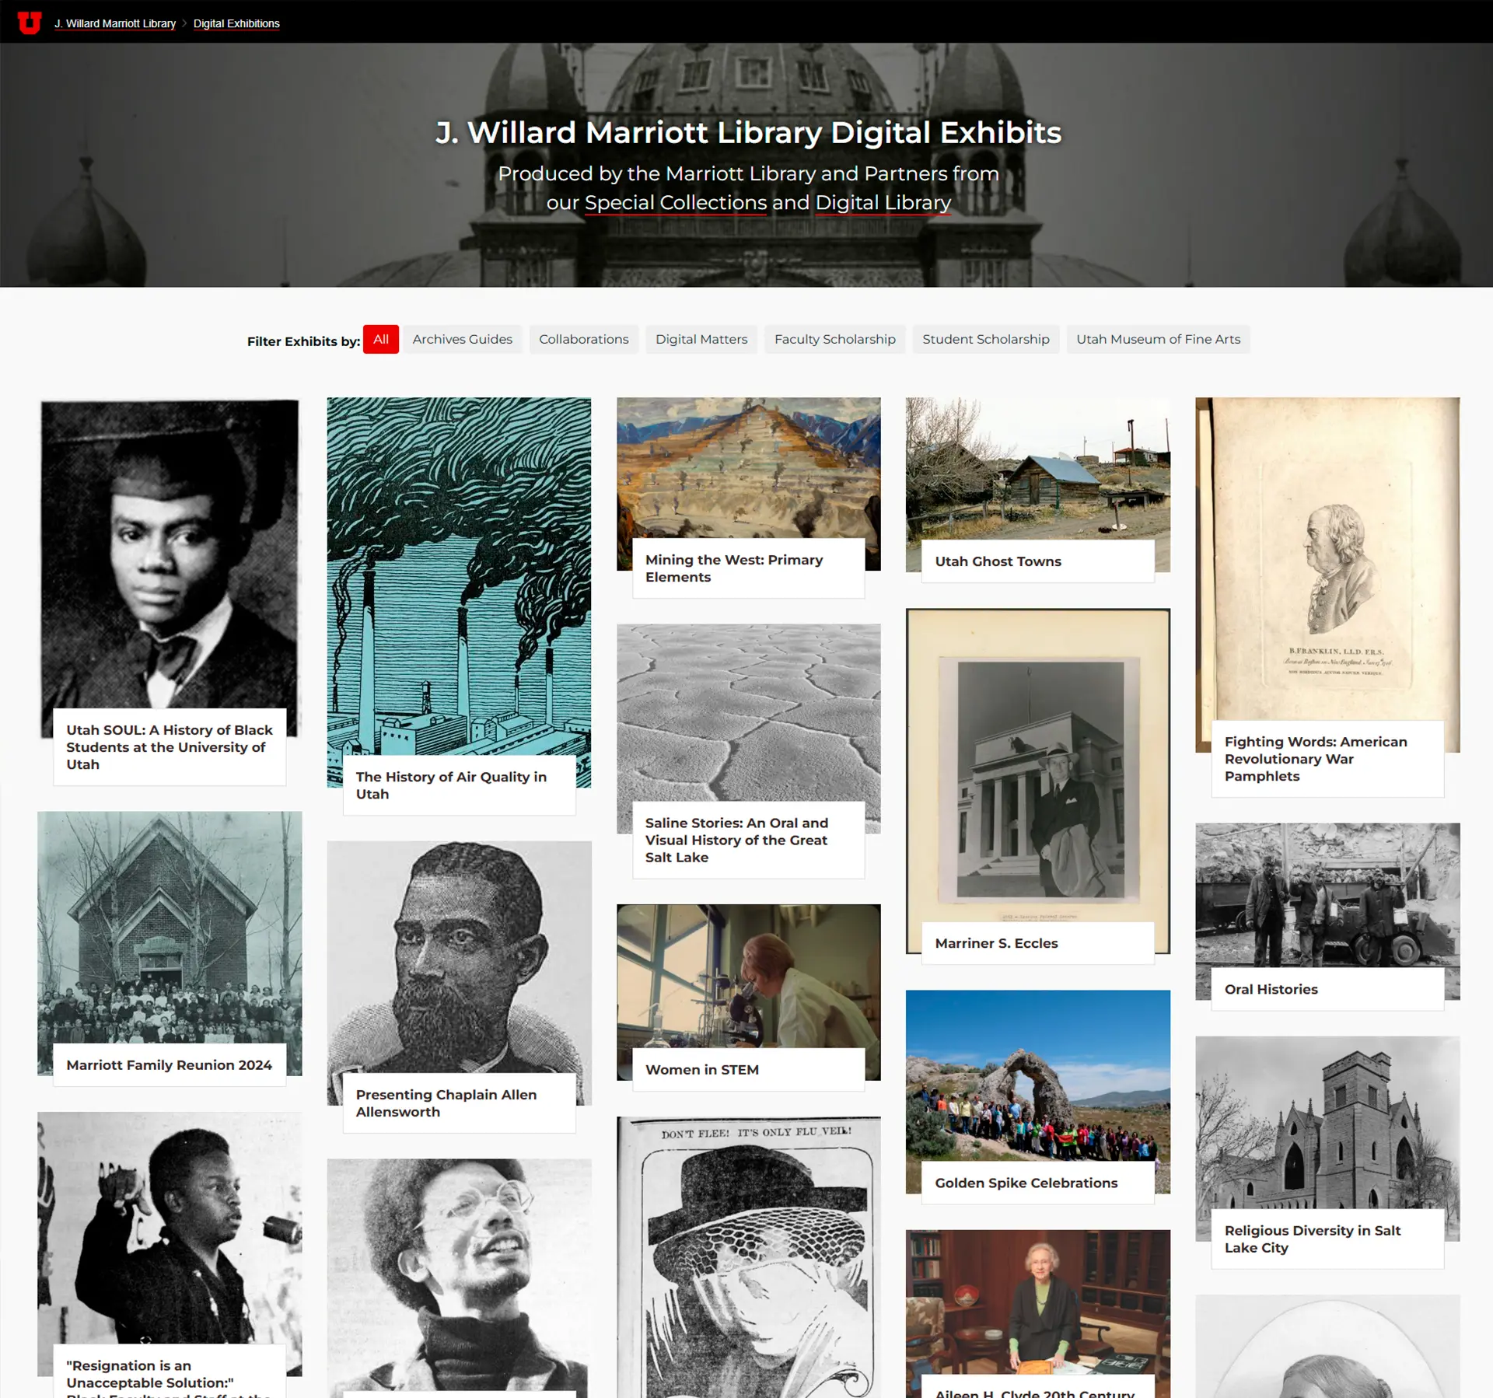The width and height of the screenshot is (1493, 1398).
Task: Open the Don't Flee flu veil illustration
Action: [x=749, y=1257]
